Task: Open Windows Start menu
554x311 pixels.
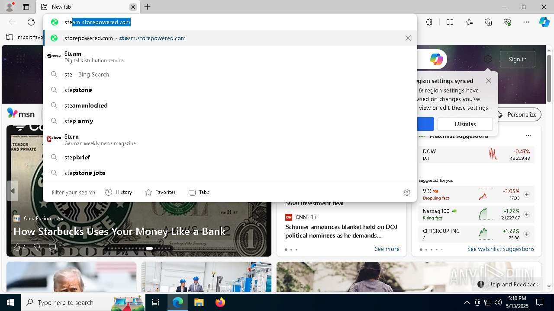Action: [x=10, y=302]
